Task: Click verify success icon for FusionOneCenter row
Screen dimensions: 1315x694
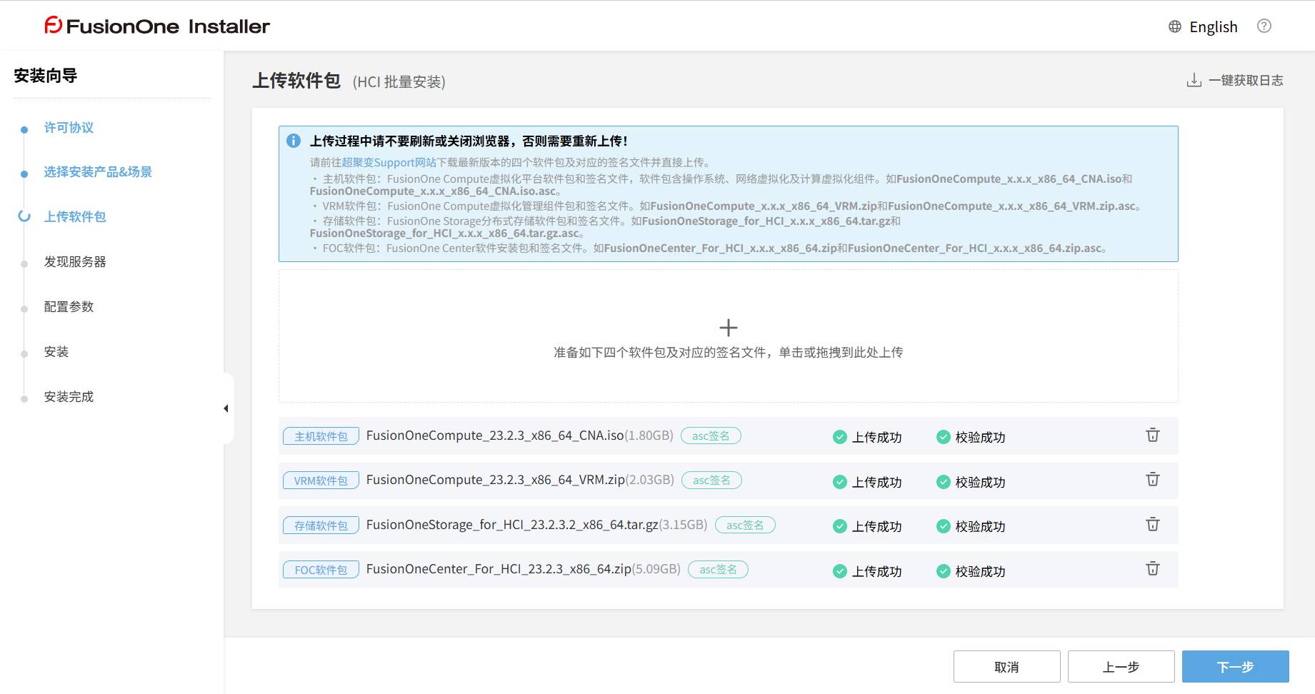Action: tap(944, 571)
